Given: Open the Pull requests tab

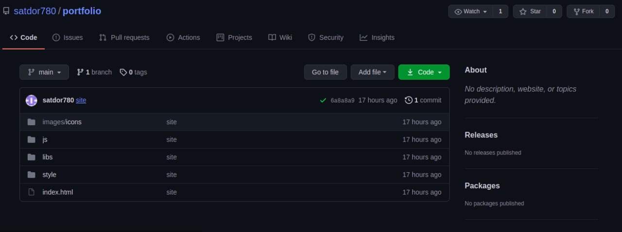Looking at the screenshot, I should [124, 37].
